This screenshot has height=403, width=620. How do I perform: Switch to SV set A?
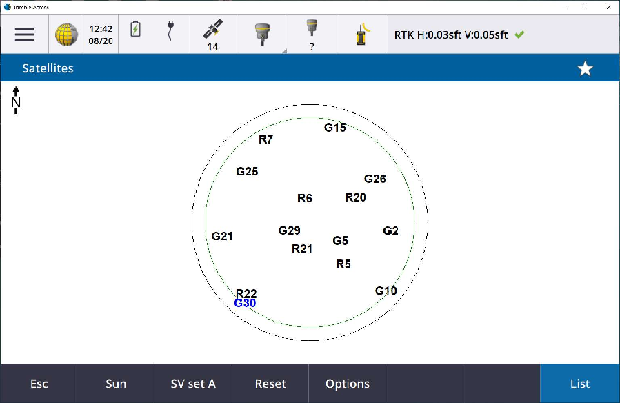193,384
